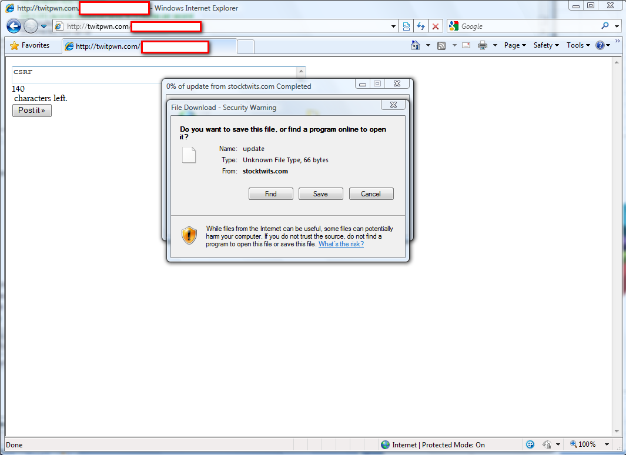Select the twitpwn.com browser tab
Image resolution: width=626 pixels, height=455 pixels.
click(150, 46)
